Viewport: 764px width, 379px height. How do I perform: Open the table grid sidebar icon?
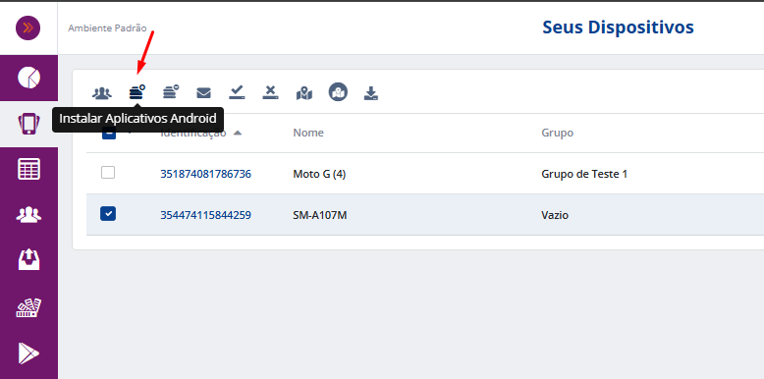click(28, 169)
